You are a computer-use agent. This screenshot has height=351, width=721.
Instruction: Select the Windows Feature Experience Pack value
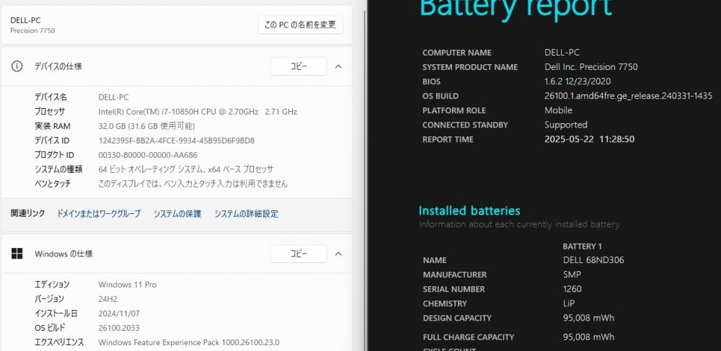(x=188, y=343)
